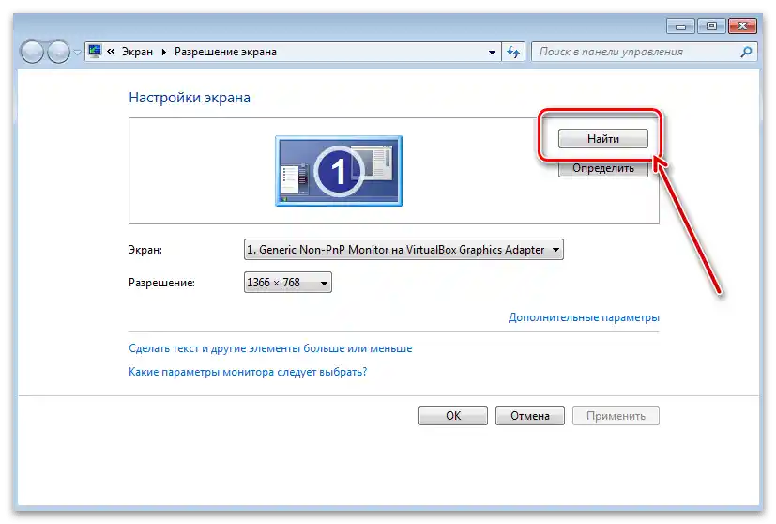Open the "Разрешение" 1366 × 768 dropdown
The width and height of the screenshot is (776, 524).
click(x=287, y=283)
